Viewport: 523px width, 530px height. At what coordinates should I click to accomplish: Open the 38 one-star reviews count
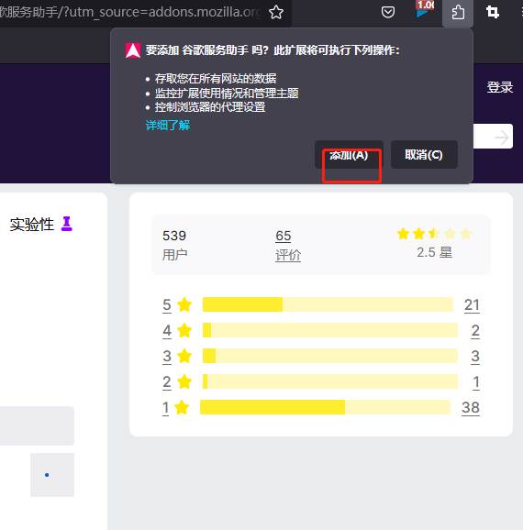tap(471, 408)
